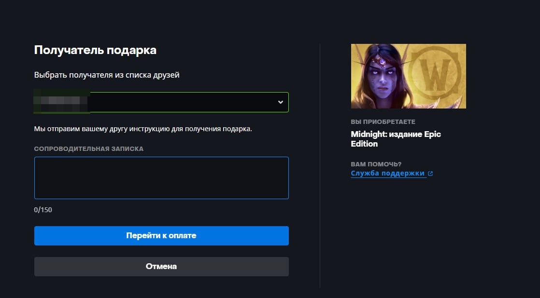
Task: Click the dropdown chevron arrow
Action: [x=281, y=102]
